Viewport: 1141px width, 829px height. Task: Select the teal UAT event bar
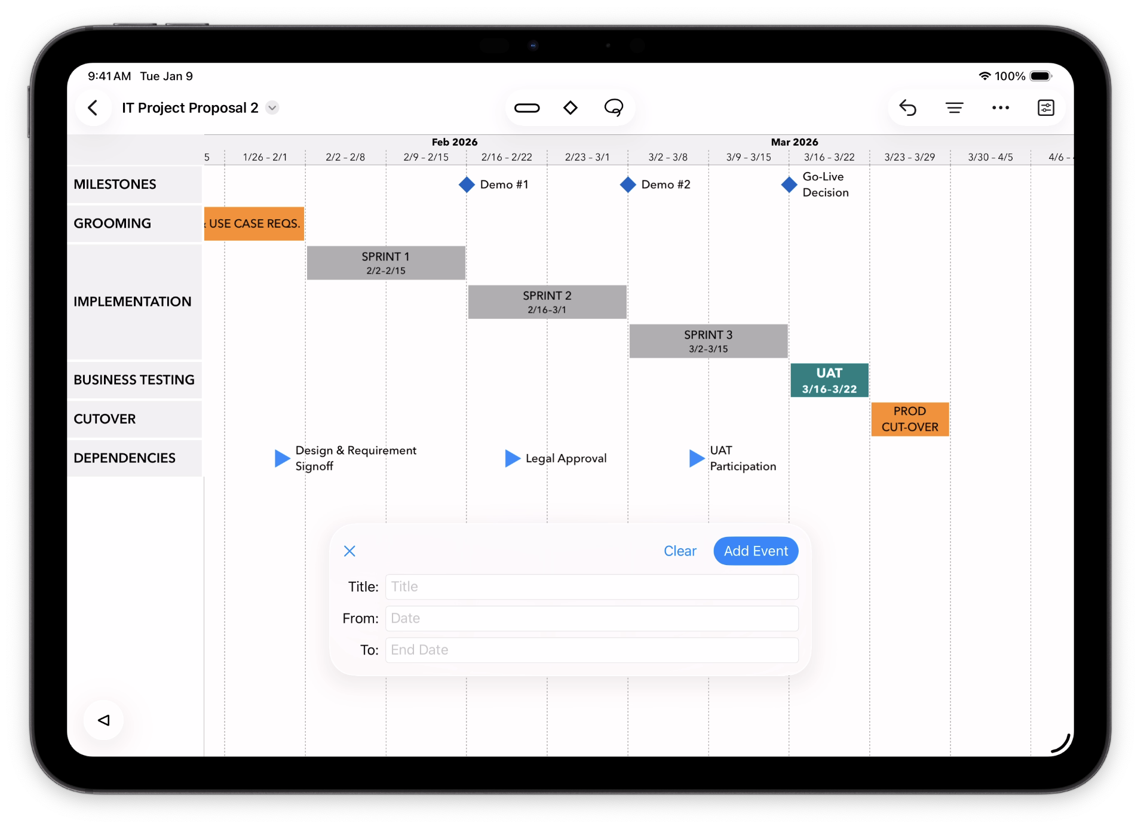(x=829, y=380)
